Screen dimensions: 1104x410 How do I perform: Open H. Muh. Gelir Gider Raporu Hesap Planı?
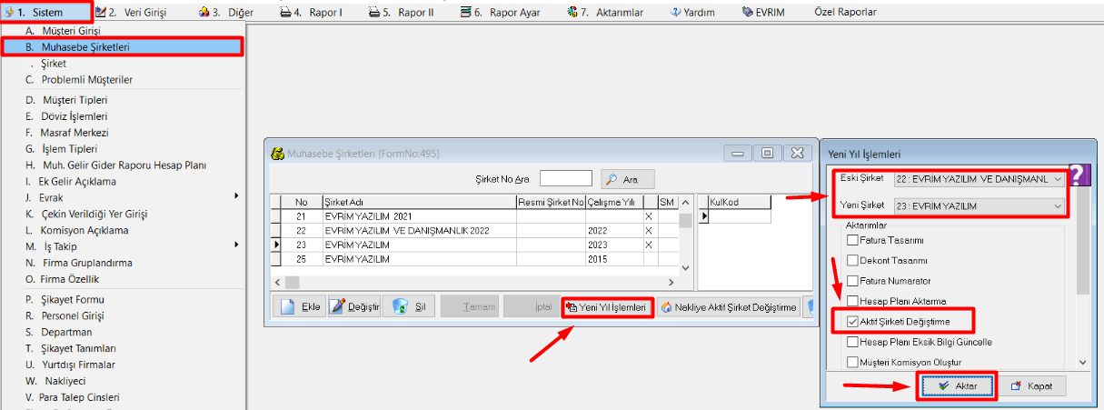(x=123, y=165)
